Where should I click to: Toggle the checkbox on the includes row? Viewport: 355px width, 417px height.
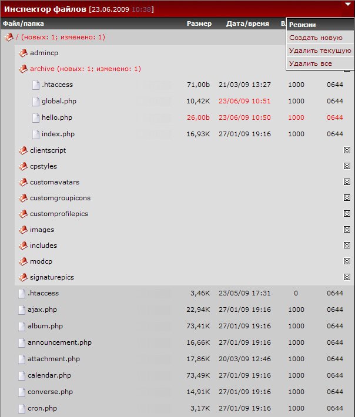tap(347, 245)
